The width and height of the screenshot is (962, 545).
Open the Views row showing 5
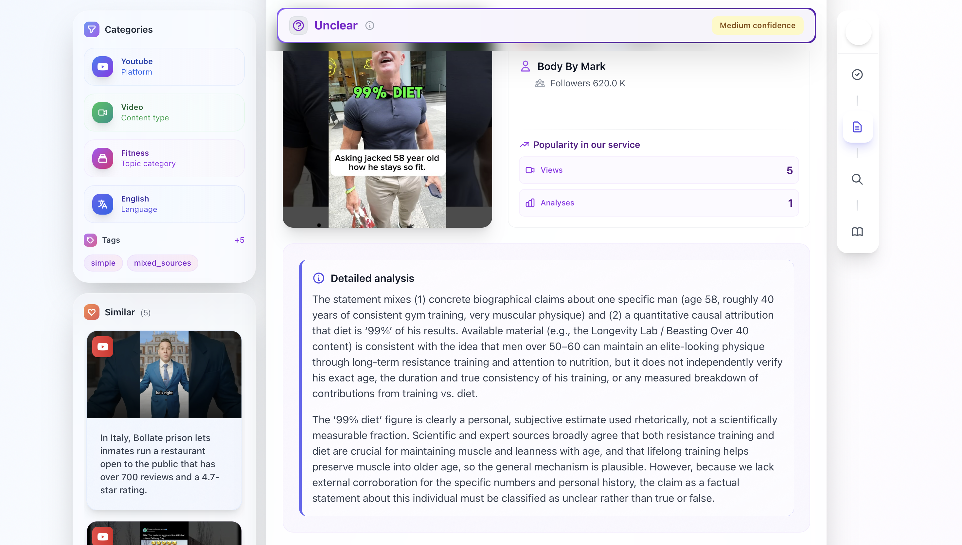tap(658, 170)
